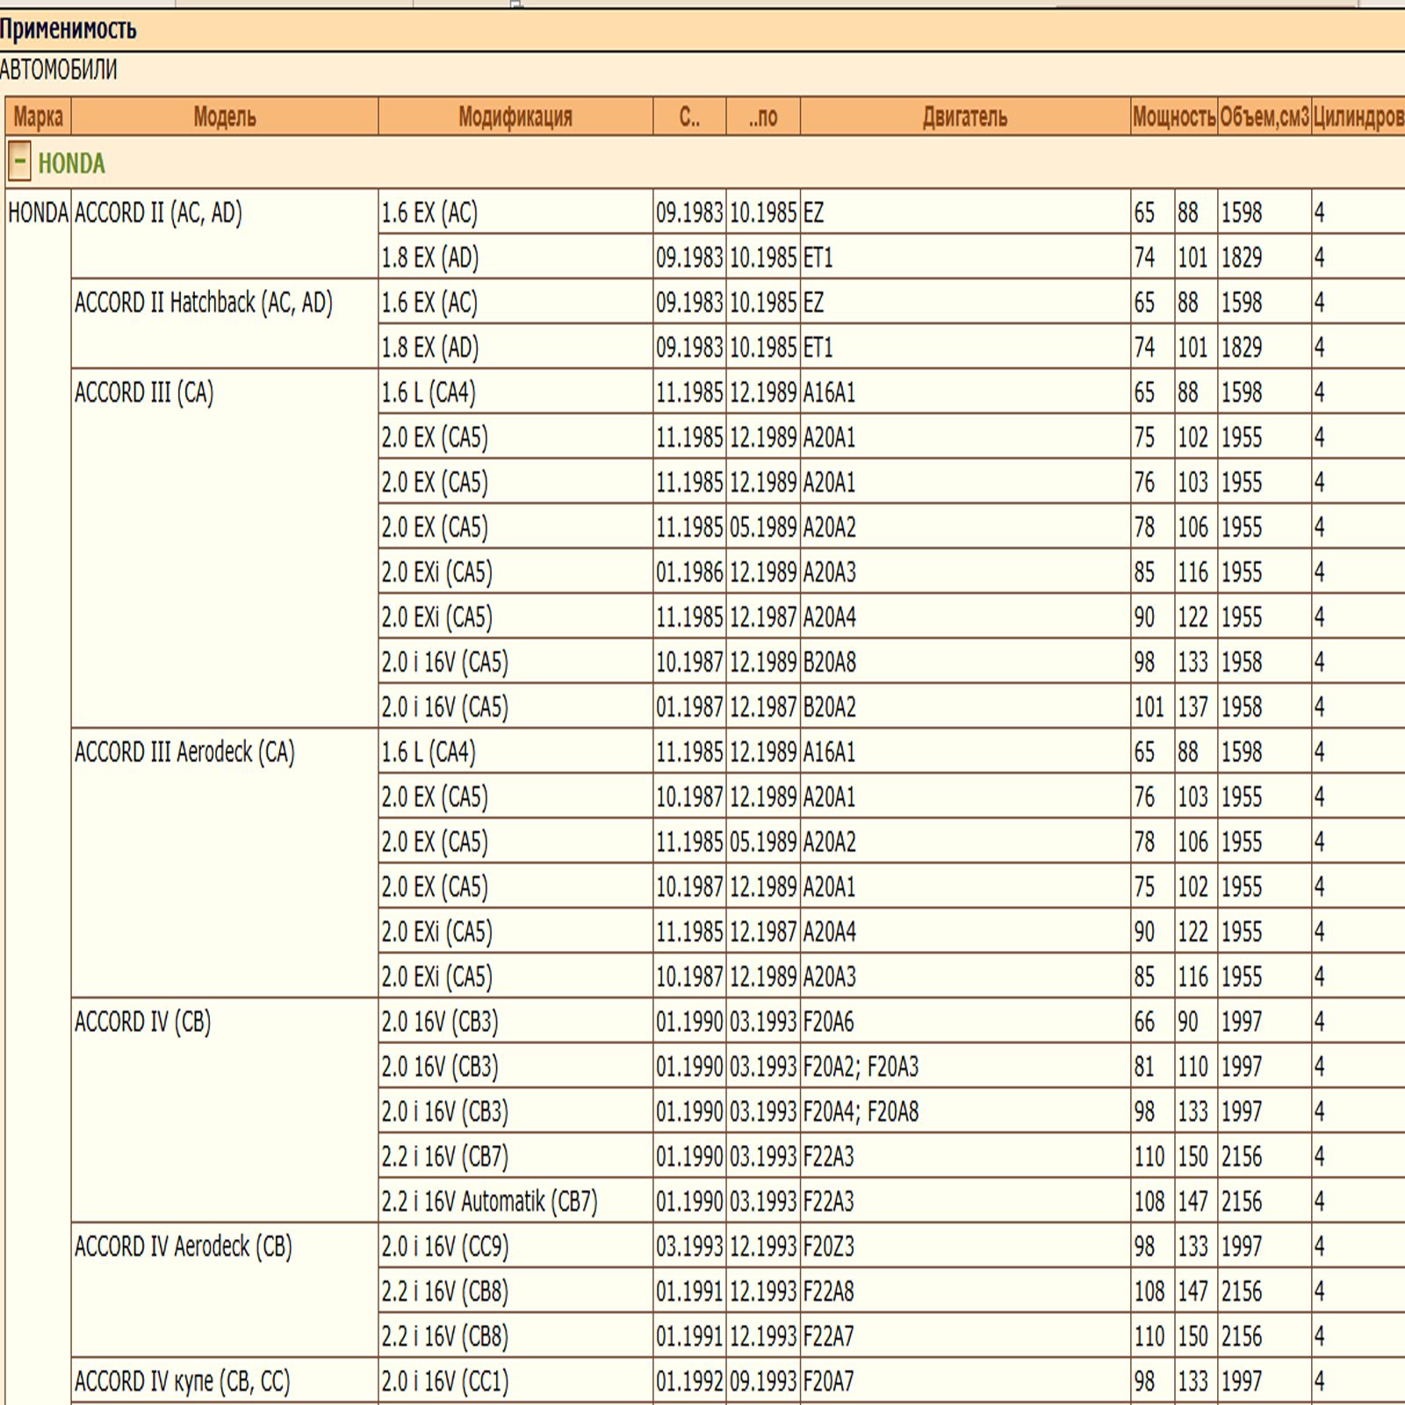Select the Двигатель column header
This screenshot has width=1405, height=1405.
[964, 117]
